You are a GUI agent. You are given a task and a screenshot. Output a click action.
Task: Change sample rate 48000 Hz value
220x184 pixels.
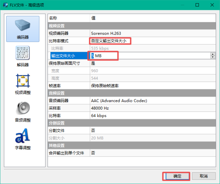tap(153, 108)
